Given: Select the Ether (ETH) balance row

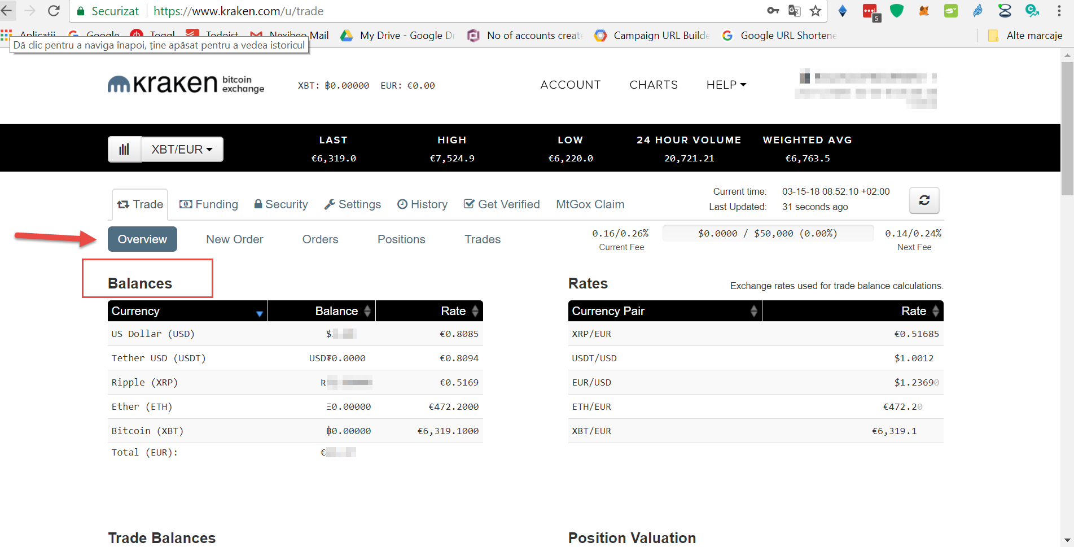Looking at the screenshot, I should point(295,406).
